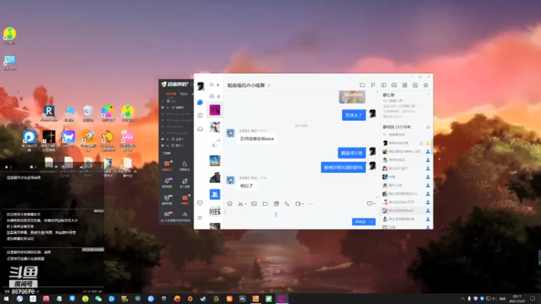The width and height of the screenshot is (541, 304).
Task: Select the Recycle Bin desktop icon
Action: coord(89,113)
